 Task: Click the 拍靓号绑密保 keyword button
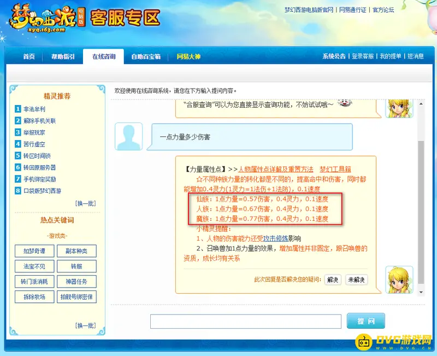click(x=76, y=297)
